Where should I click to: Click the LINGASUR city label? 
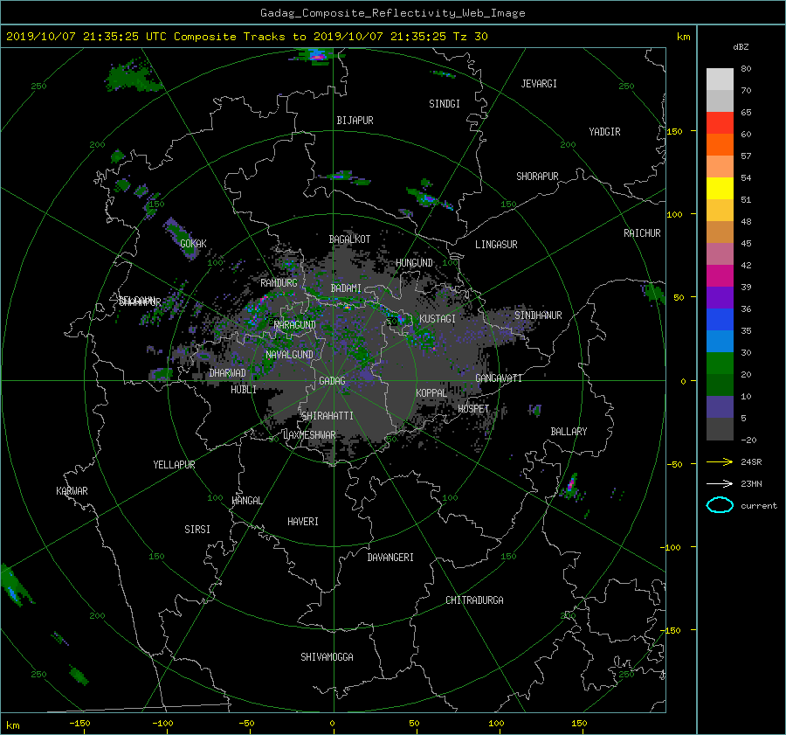coord(496,245)
